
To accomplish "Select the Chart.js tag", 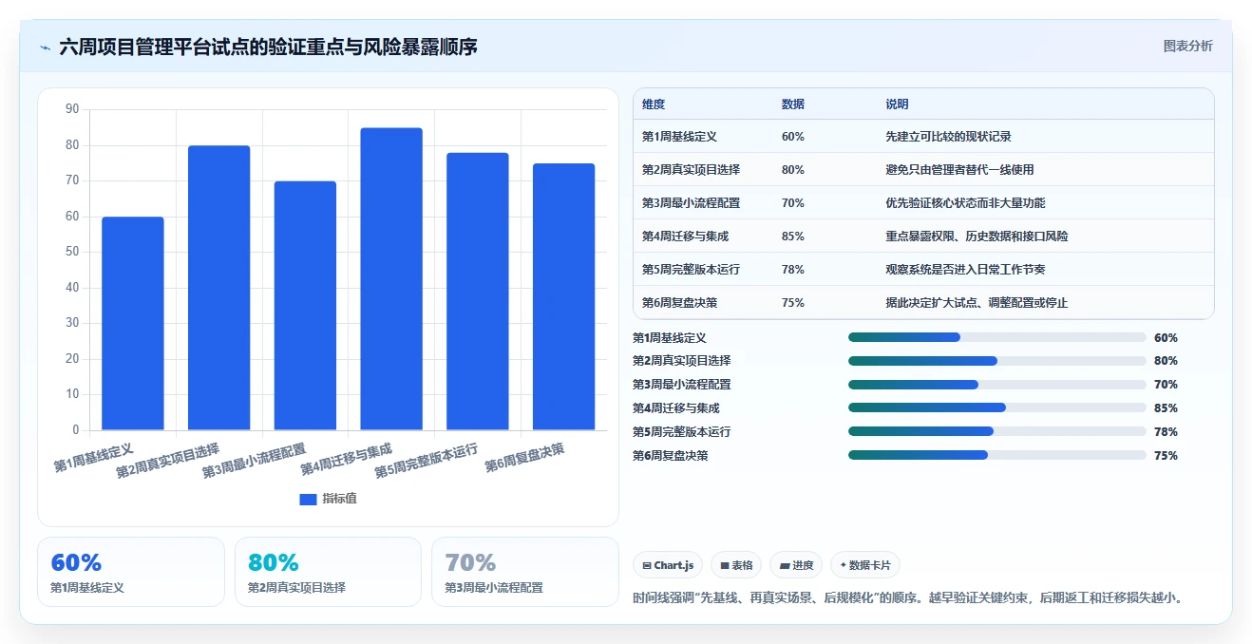I will pos(668,565).
